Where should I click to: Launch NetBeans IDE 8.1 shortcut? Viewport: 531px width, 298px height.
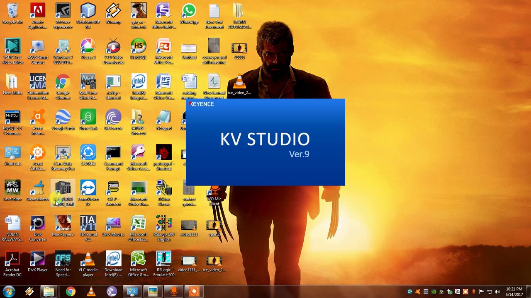coord(88,17)
